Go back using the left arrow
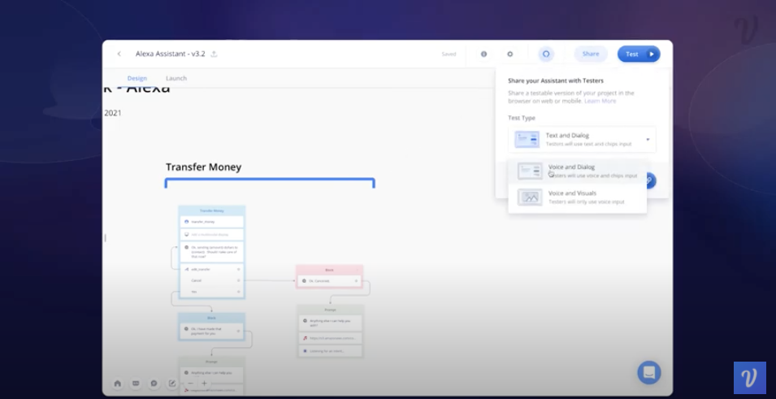This screenshot has width=776, height=399. point(119,54)
